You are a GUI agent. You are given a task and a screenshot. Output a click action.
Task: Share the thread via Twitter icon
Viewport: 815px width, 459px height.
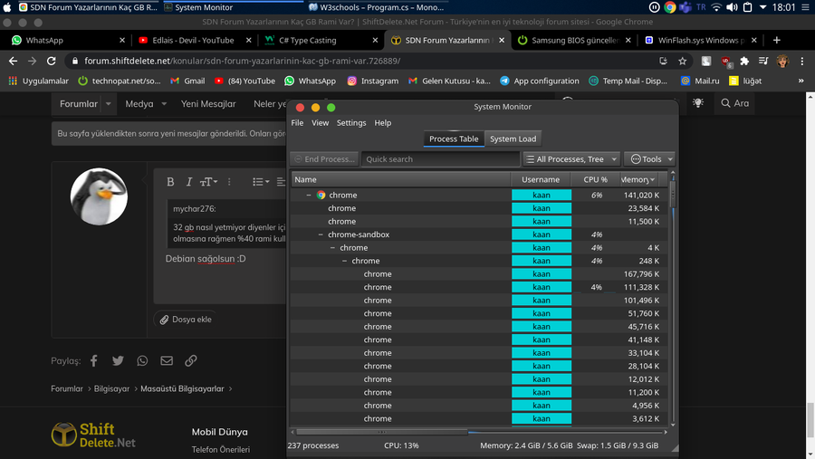(118, 360)
